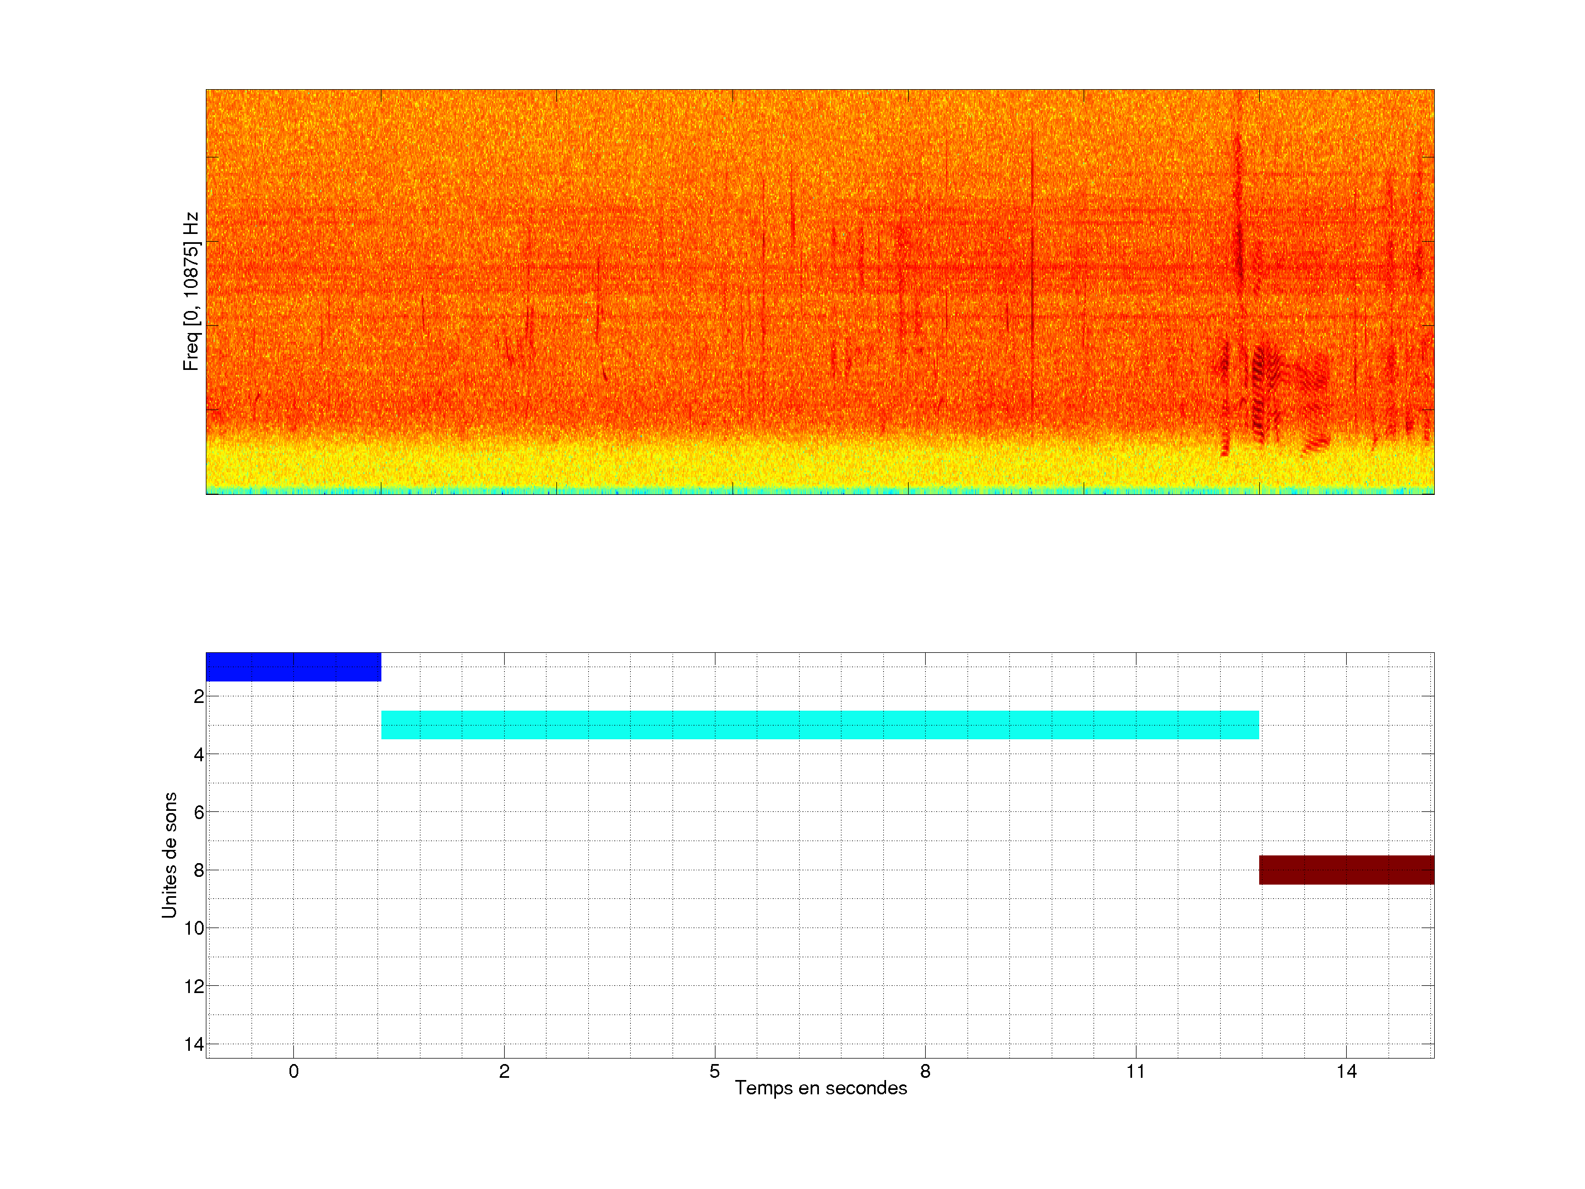Click the 'Unites de sons' y-axis label
This screenshot has height=1189, width=1585.
[x=169, y=855]
